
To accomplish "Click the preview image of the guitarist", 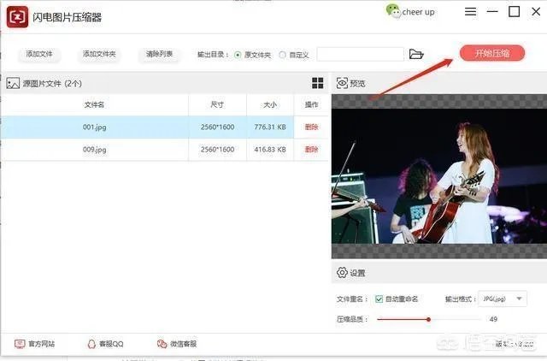I will click(x=439, y=176).
